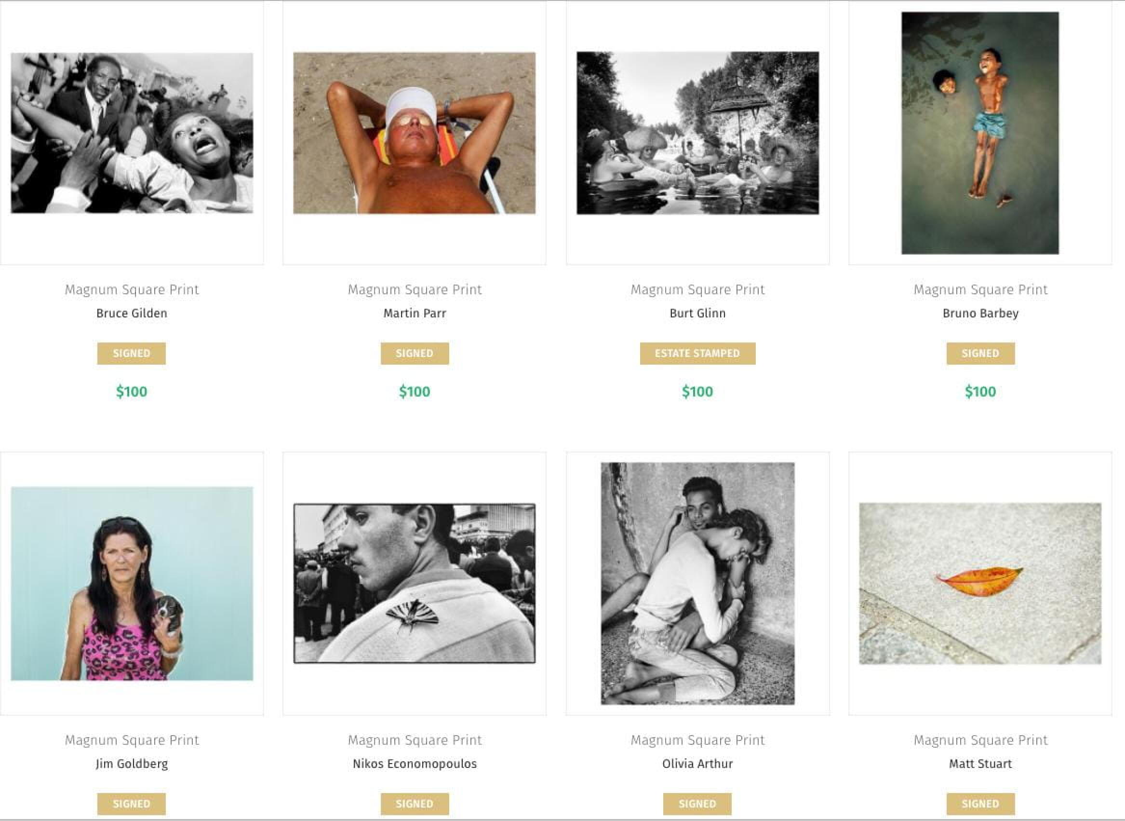View Burt Glinn river bathers print
This screenshot has width=1125, height=821.
coord(697,133)
